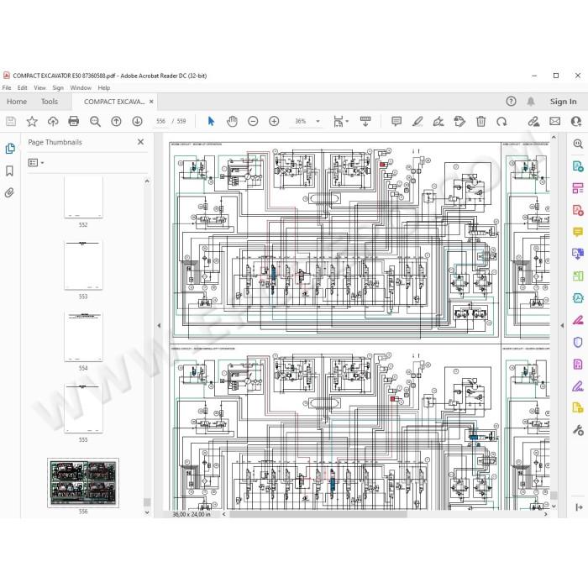Open the Sign document tool
This screenshot has width=588, height=588.
click(438, 121)
